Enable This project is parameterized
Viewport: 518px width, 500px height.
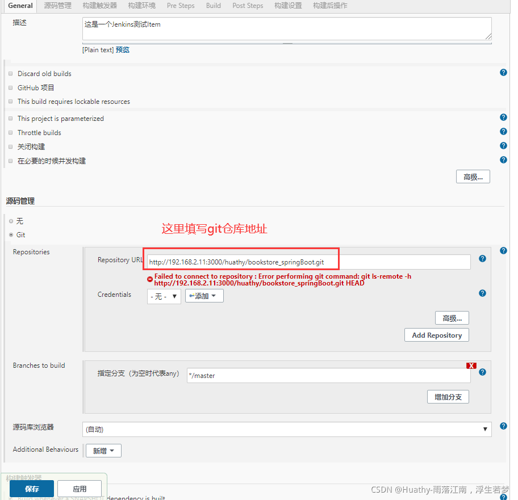11,119
